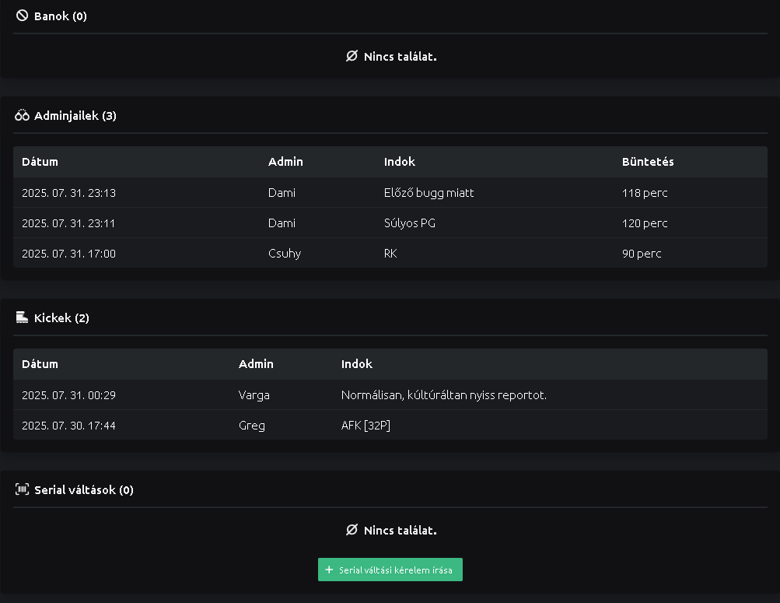The width and height of the screenshot is (780, 603).
Task: Select the kick row from admin Varga
Action: [390, 395]
